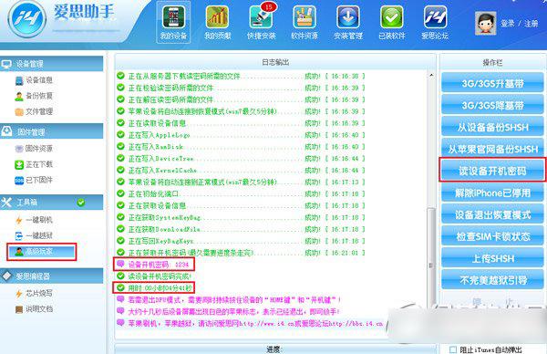Select 一键越狱 in sidebar
Viewport: 547px width, 354px height.
(x=35, y=235)
